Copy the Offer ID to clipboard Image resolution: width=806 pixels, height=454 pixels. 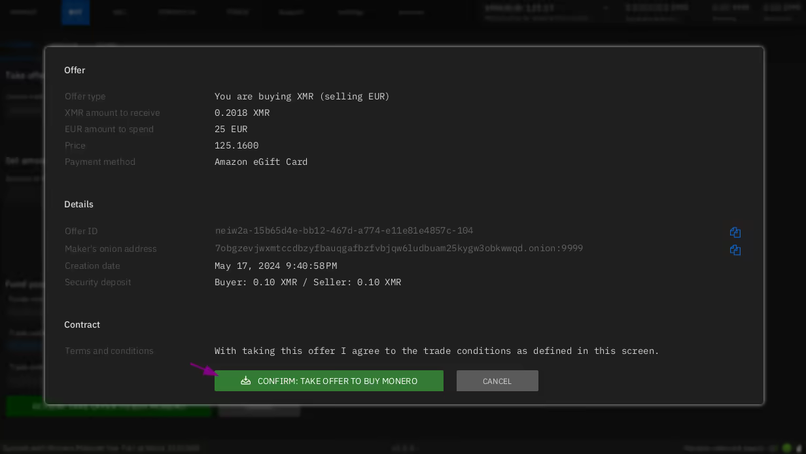coord(735,232)
